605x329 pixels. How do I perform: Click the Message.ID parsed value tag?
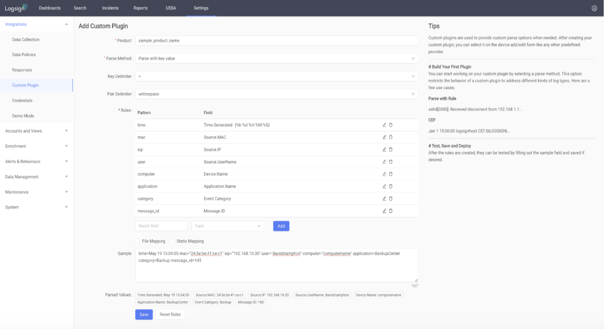click(251, 302)
